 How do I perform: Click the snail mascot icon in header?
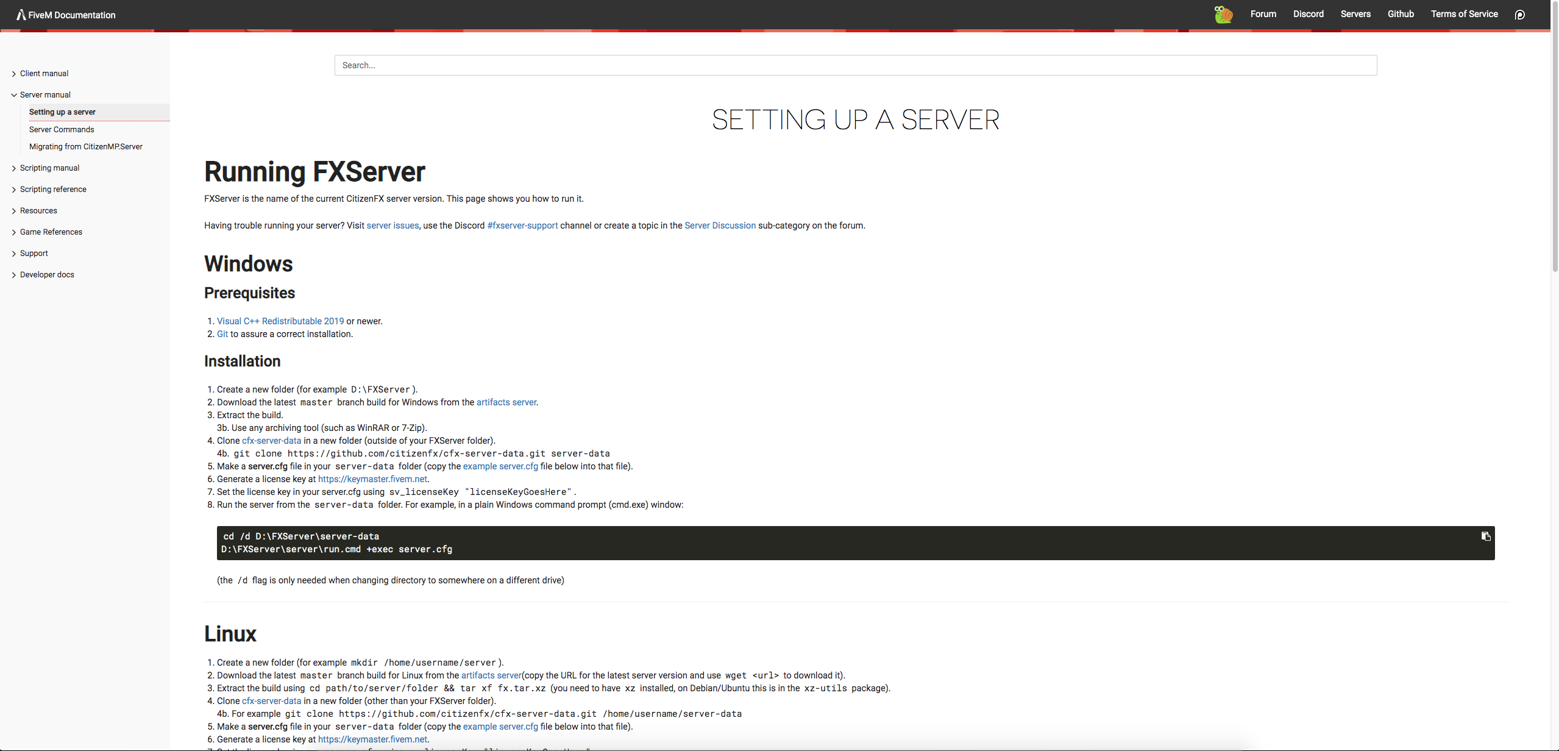point(1223,14)
